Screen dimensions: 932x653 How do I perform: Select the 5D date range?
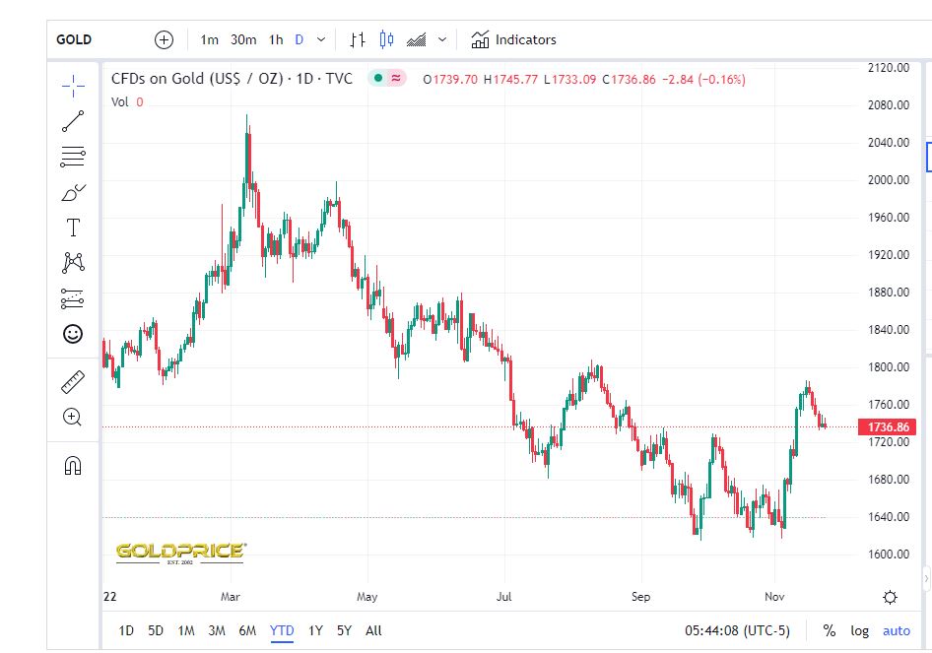[x=155, y=630]
